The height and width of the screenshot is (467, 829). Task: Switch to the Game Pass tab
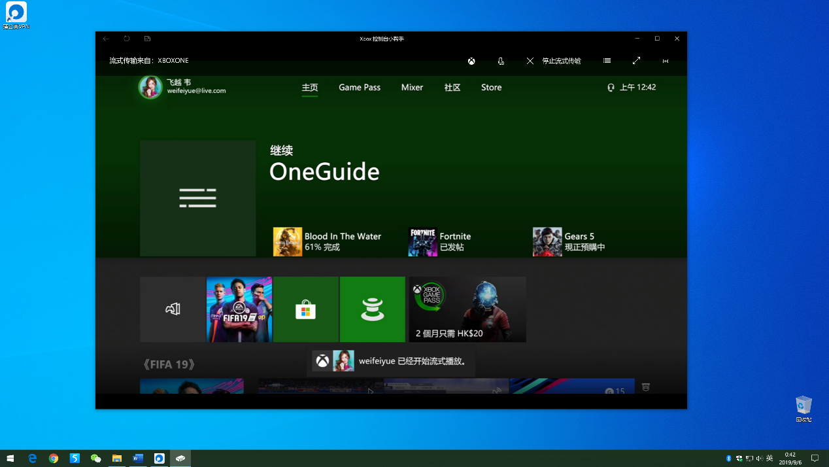point(360,88)
